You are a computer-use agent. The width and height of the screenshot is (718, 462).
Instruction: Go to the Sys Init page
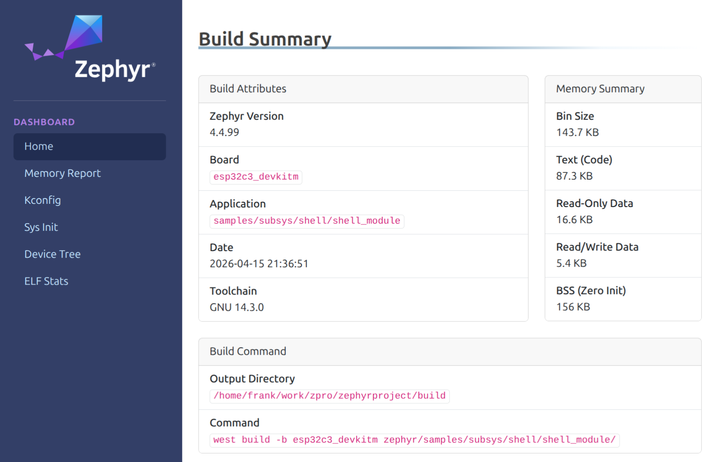point(41,227)
